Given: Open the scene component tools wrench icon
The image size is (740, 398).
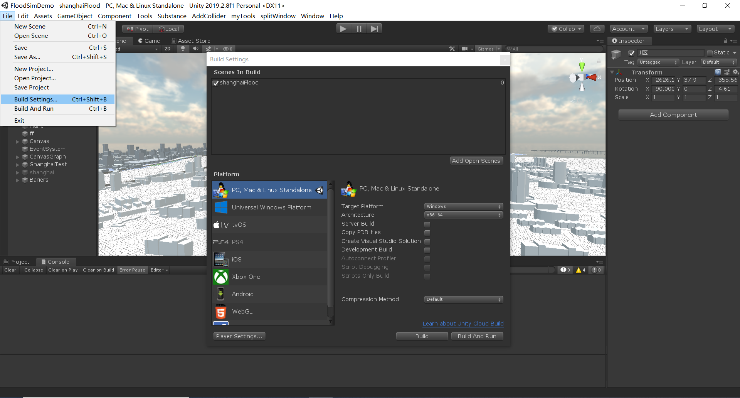Looking at the screenshot, I should coord(452,49).
